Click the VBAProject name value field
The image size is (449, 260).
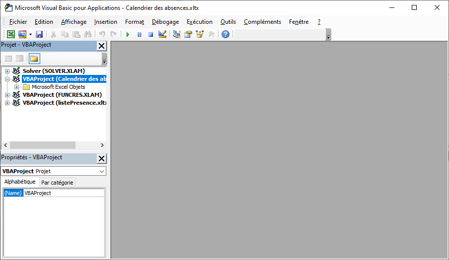click(64, 193)
